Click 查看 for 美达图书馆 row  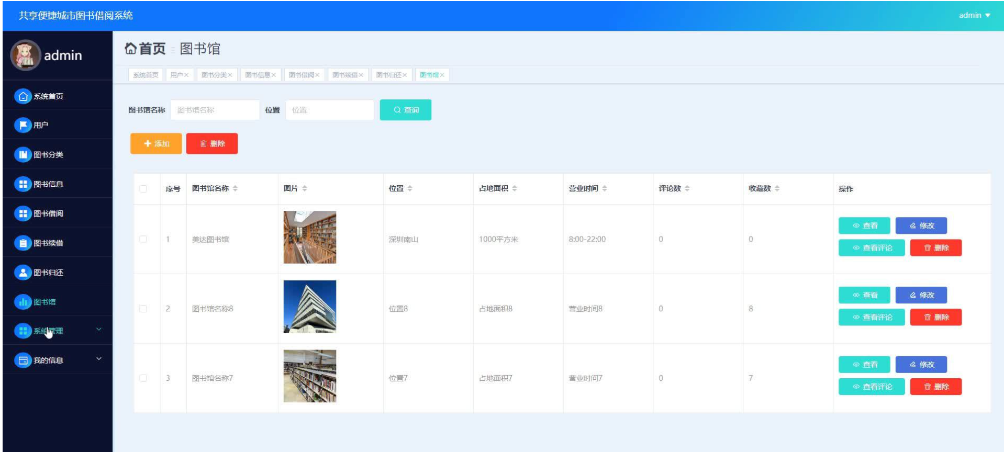pyautogui.click(x=864, y=225)
